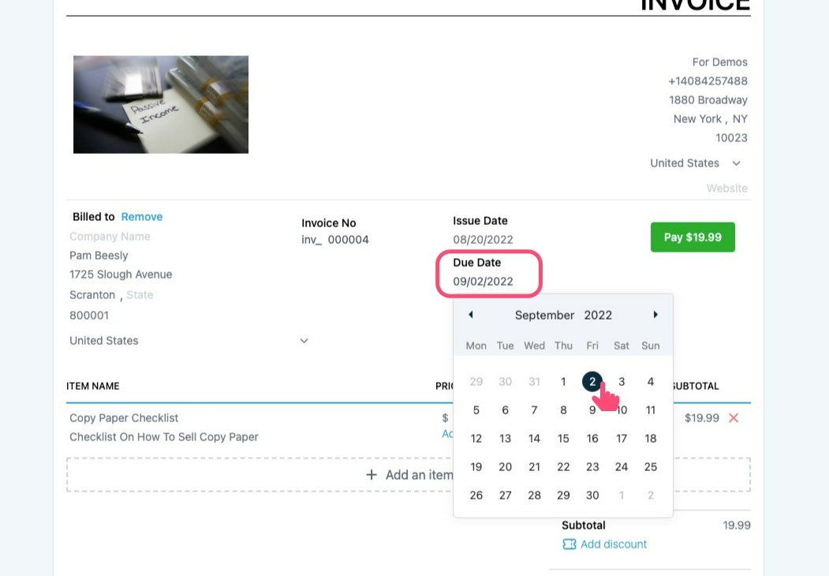Edit the 1880 Broadway address field
The height and width of the screenshot is (576, 829).
(708, 100)
